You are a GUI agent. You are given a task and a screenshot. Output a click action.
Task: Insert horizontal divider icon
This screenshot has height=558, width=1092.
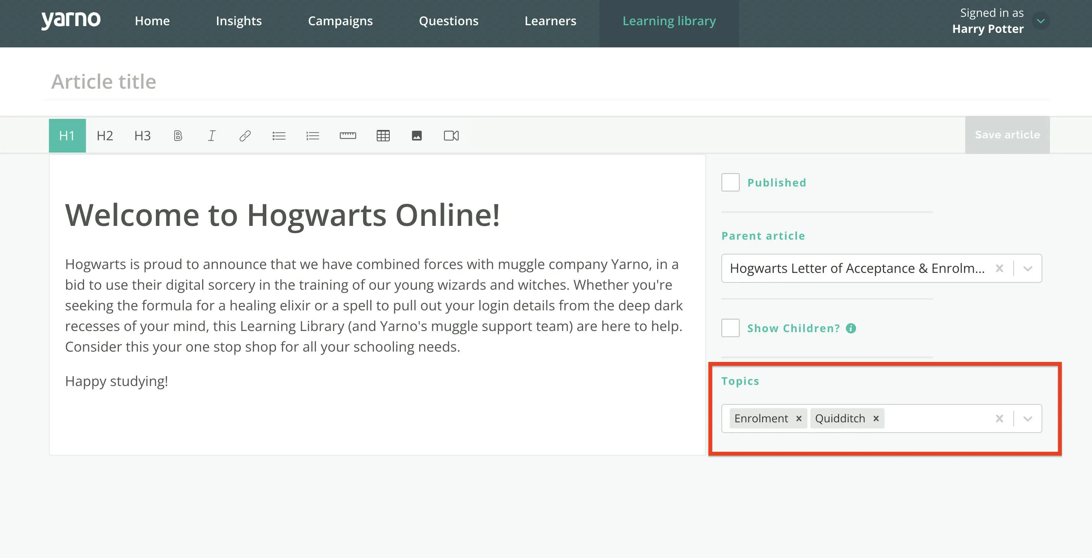click(x=348, y=136)
